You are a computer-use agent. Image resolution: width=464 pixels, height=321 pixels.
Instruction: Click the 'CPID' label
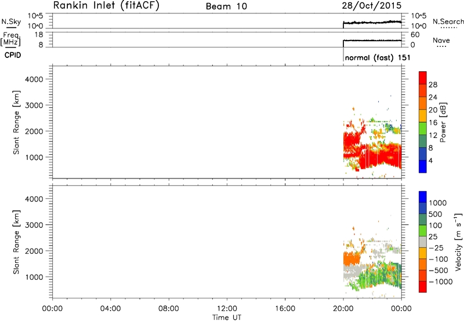tap(13, 55)
